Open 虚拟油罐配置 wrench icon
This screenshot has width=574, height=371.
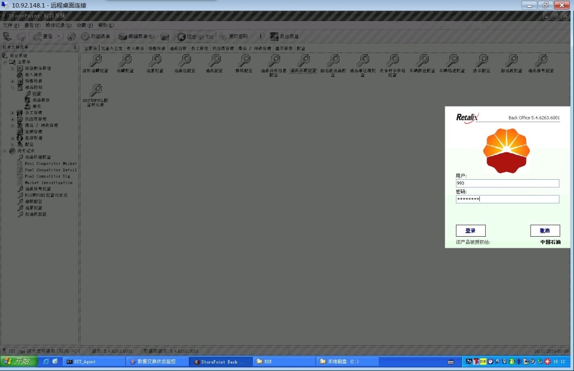[95, 61]
